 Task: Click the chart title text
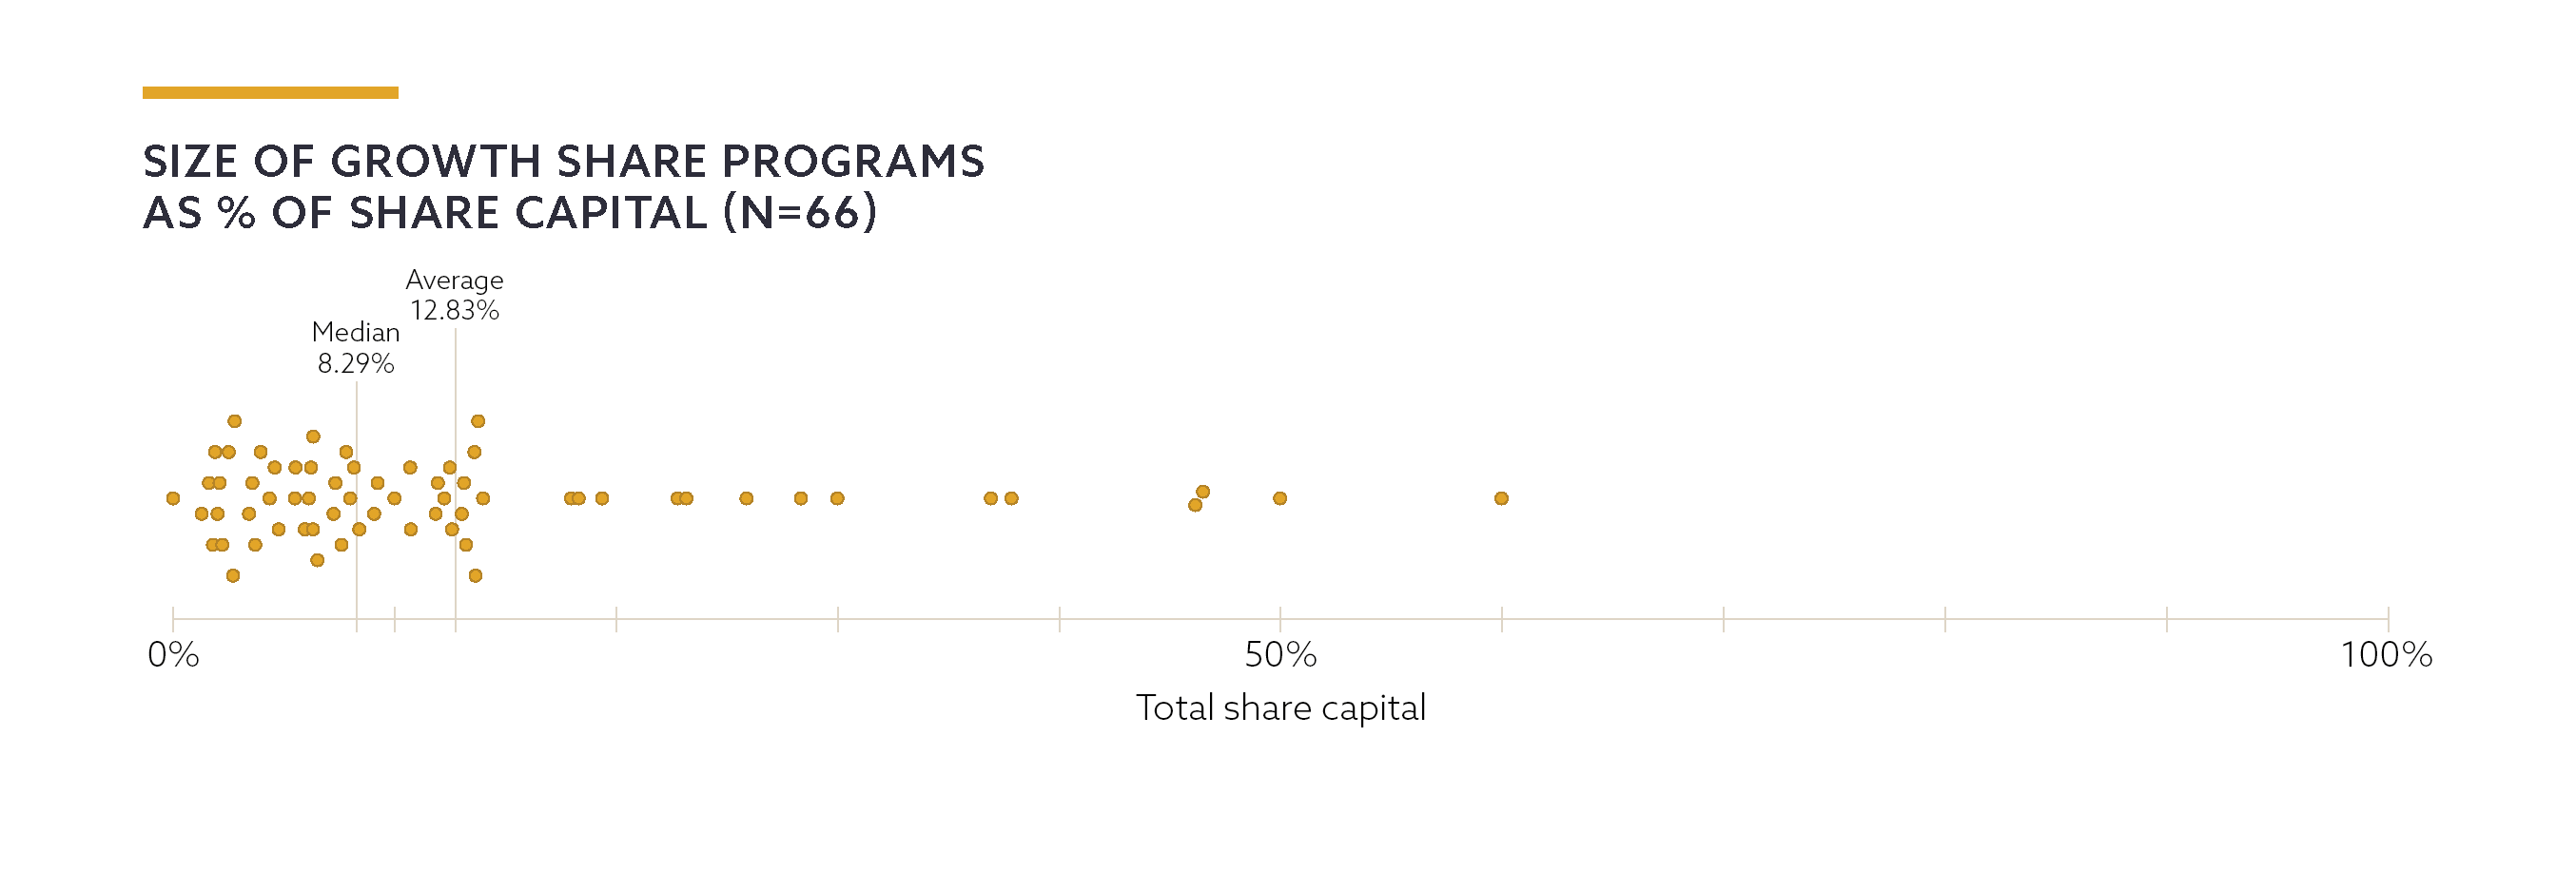(x=563, y=187)
